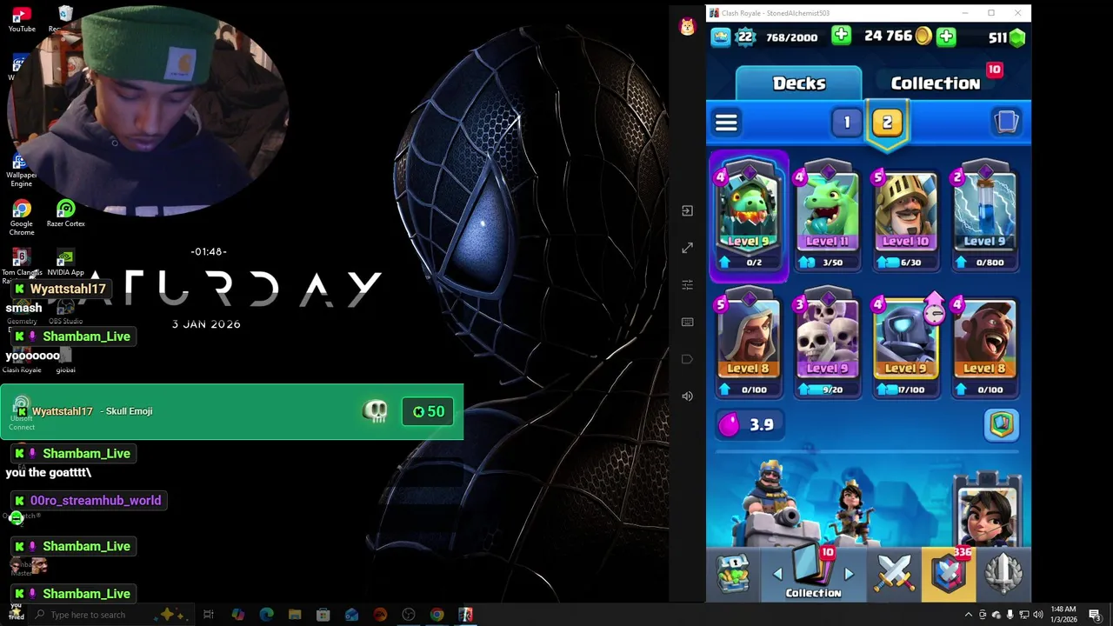Open the Collection bottom navigation tab
The width and height of the screenshot is (1113, 626).
point(813,574)
